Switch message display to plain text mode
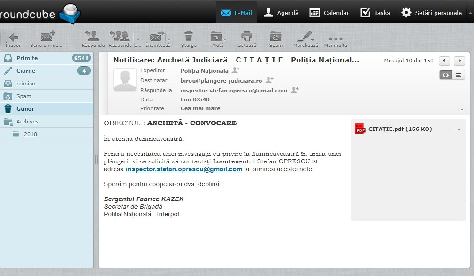474x276 pixels. (x=458, y=75)
